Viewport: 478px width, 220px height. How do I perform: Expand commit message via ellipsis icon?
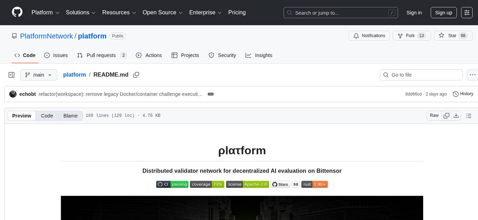pyautogui.click(x=211, y=94)
